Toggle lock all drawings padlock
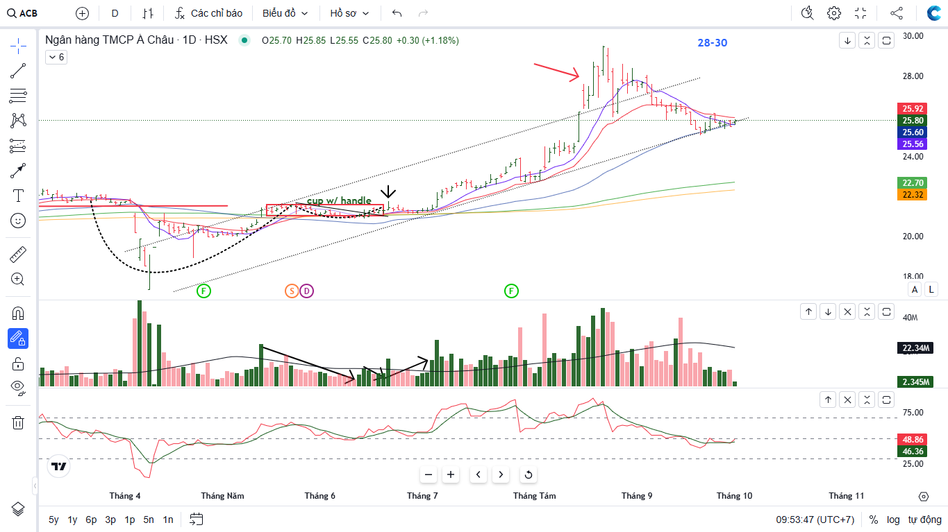This screenshot has height=532, width=948. click(x=18, y=363)
